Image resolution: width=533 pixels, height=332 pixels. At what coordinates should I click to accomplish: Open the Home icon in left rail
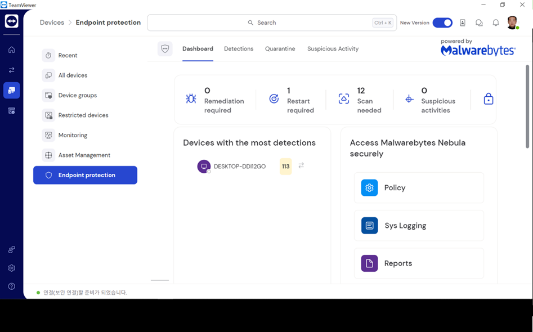pyautogui.click(x=12, y=50)
